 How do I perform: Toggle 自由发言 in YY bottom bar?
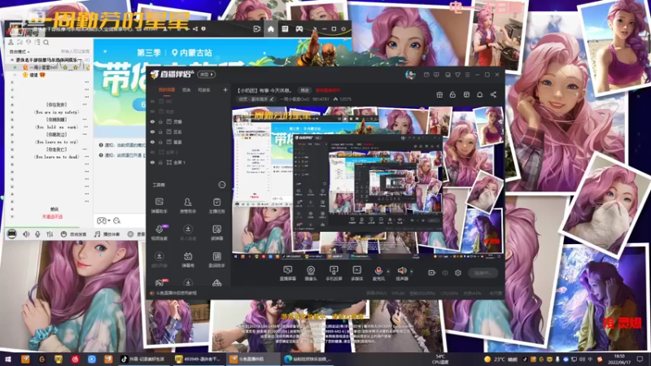pyautogui.click(x=73, y=234)
